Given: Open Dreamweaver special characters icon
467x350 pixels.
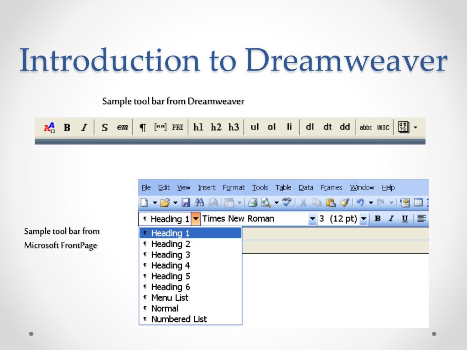Looking at the screenshot, I should coord(404,127).
